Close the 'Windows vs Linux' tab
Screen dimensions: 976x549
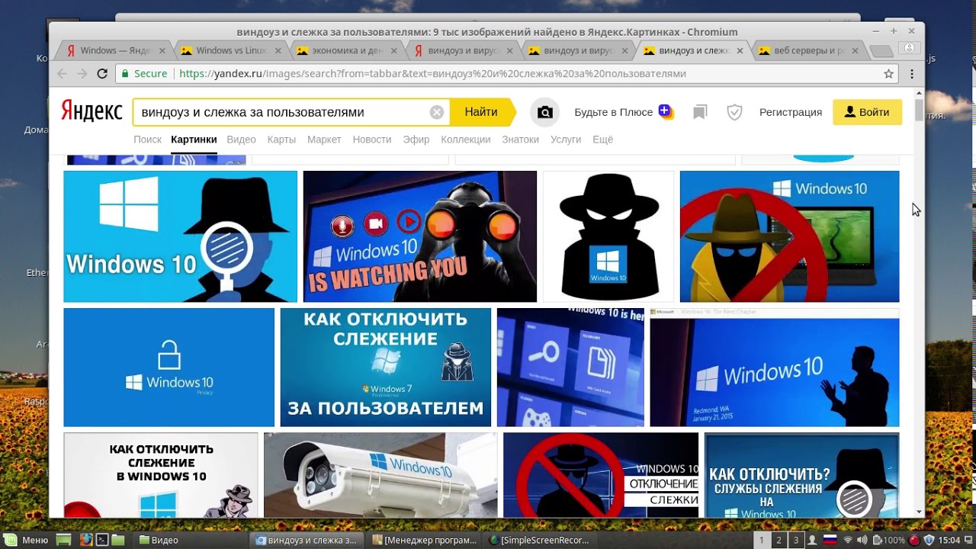(x=278, y=51)
